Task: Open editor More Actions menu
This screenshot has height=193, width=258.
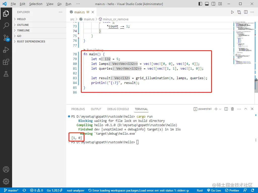Action: [x=252, y=12]
